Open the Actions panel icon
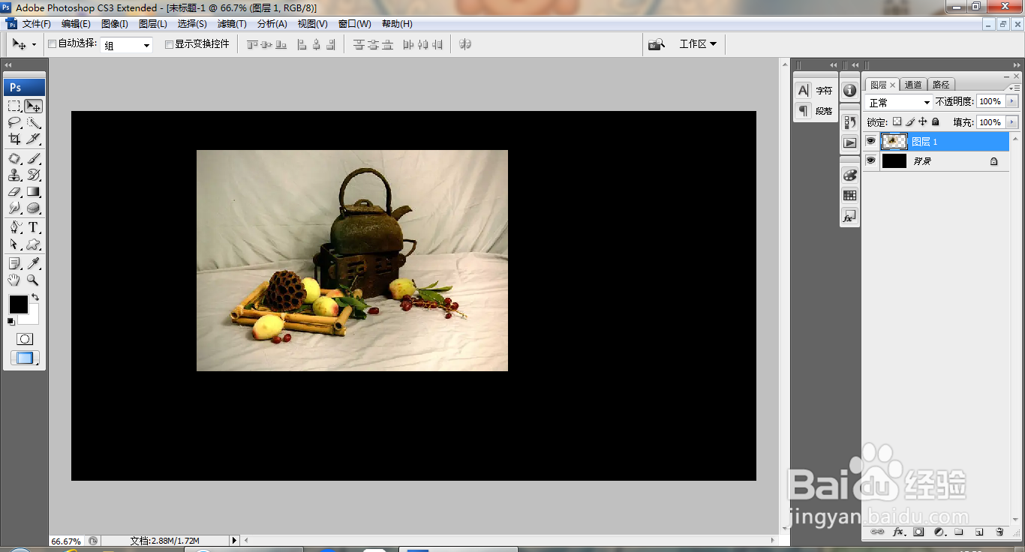 pyautogui.click(x=849, y=142)
